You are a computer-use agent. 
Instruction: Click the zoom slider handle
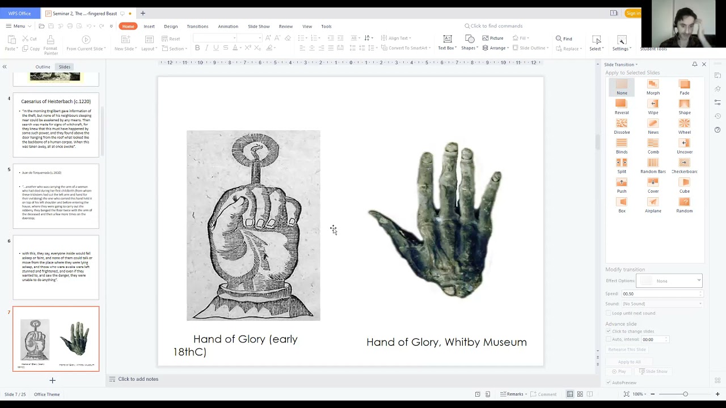coord(685,394)
